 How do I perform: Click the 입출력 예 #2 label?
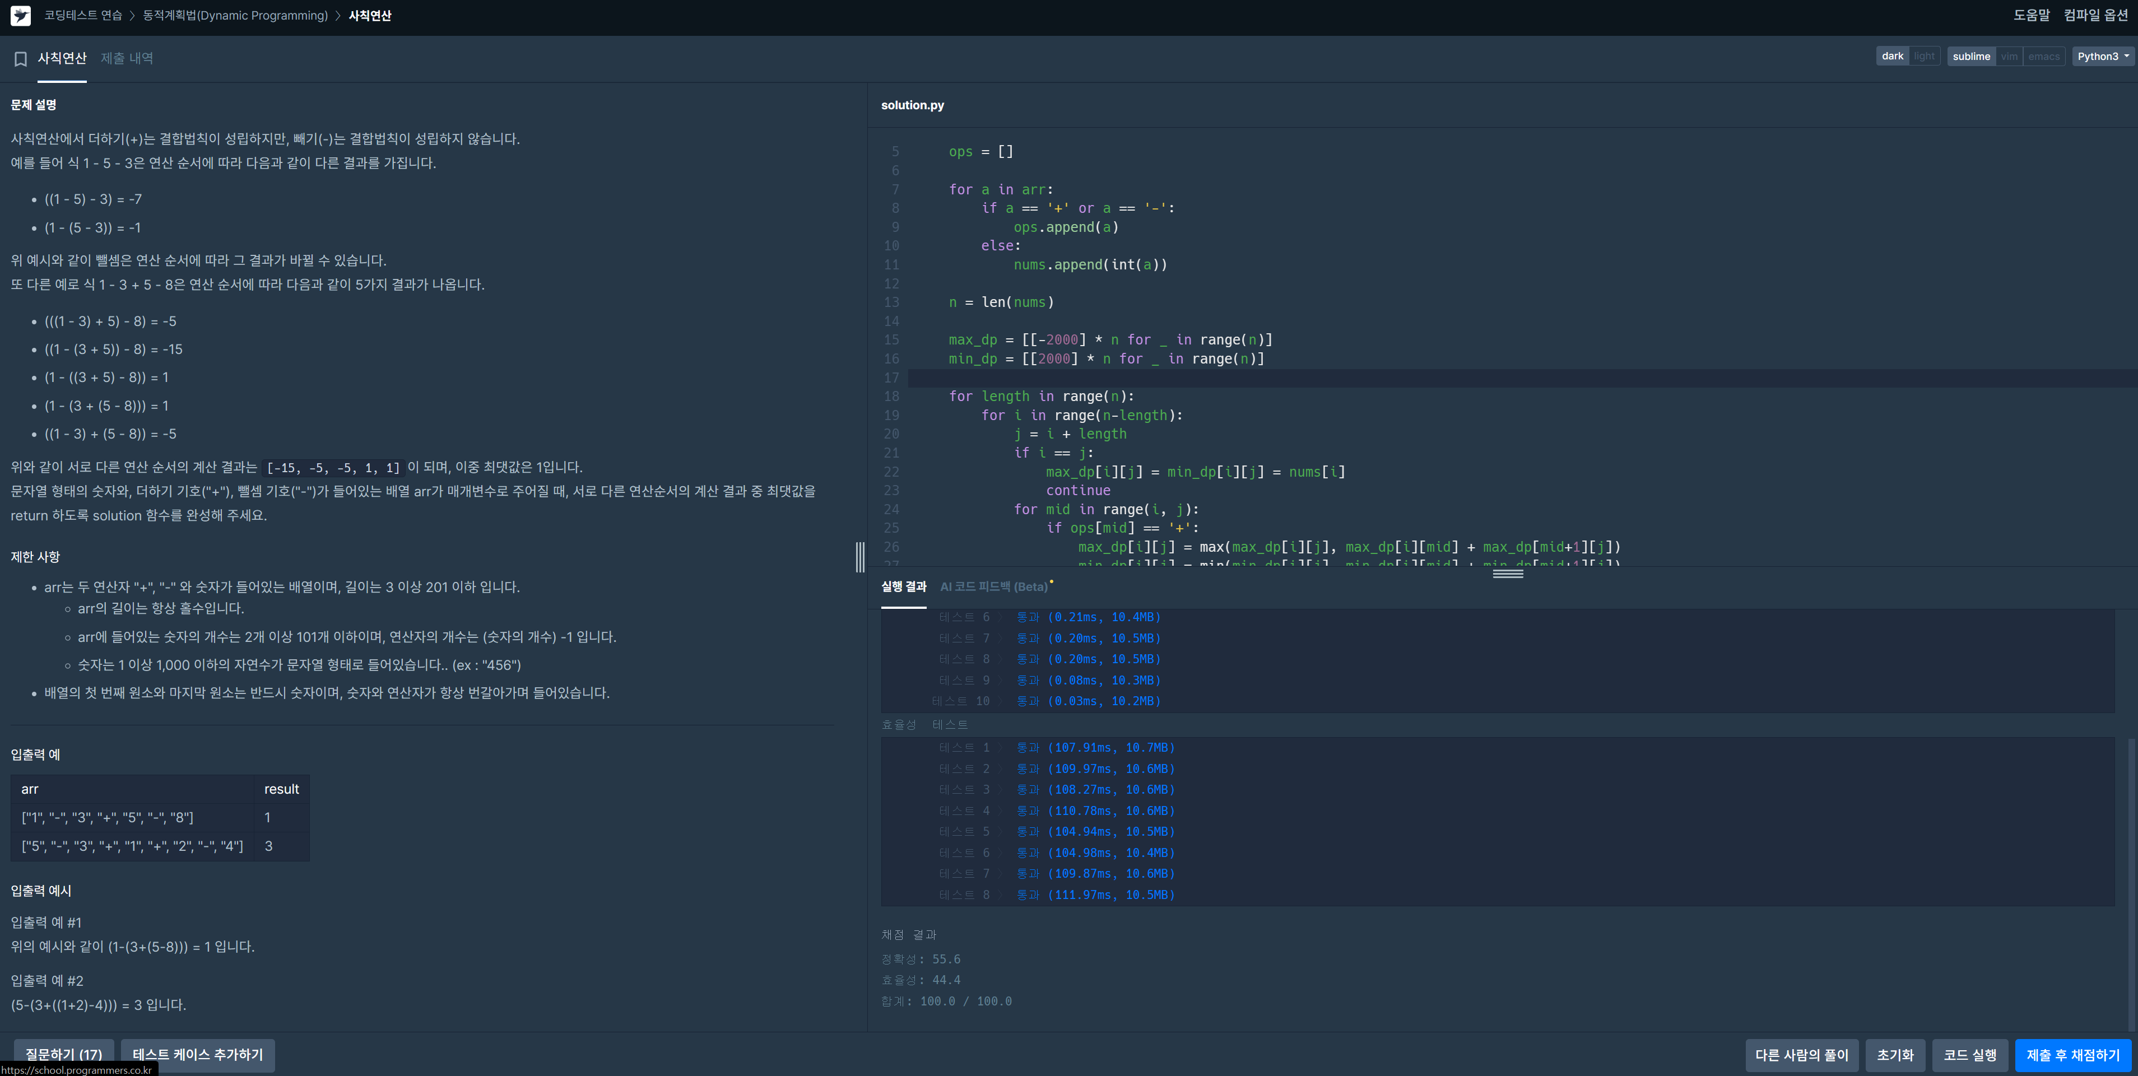pos(47,981)
